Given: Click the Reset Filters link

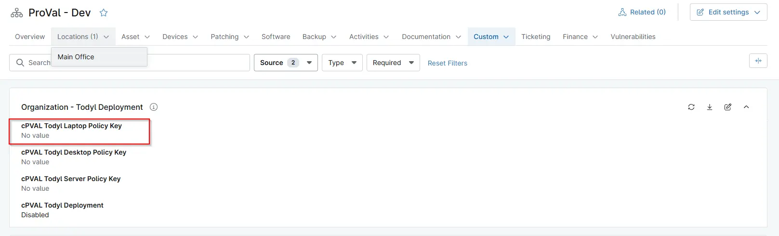Looking at the screenshot, I should pyautogui.click(x=447, y=63).
